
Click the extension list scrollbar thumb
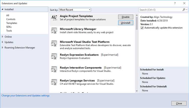point(137,23)
